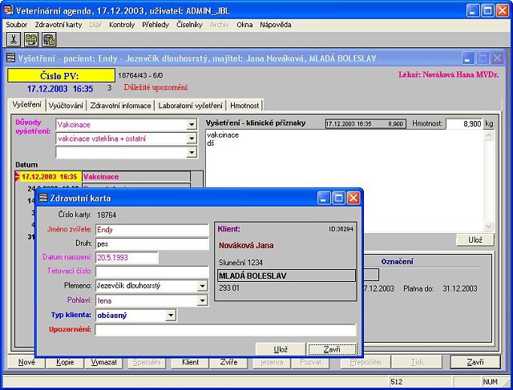
Task: Open the Soubor menu
Action: (x=16, y=25)
